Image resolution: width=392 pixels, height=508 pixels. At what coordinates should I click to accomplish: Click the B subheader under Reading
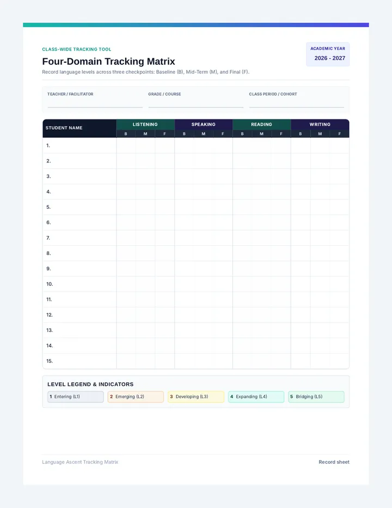pos(242,134)
